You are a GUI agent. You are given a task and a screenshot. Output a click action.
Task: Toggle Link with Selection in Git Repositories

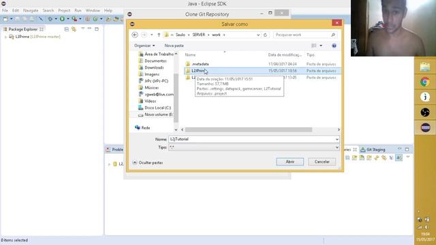click(384, 158)
